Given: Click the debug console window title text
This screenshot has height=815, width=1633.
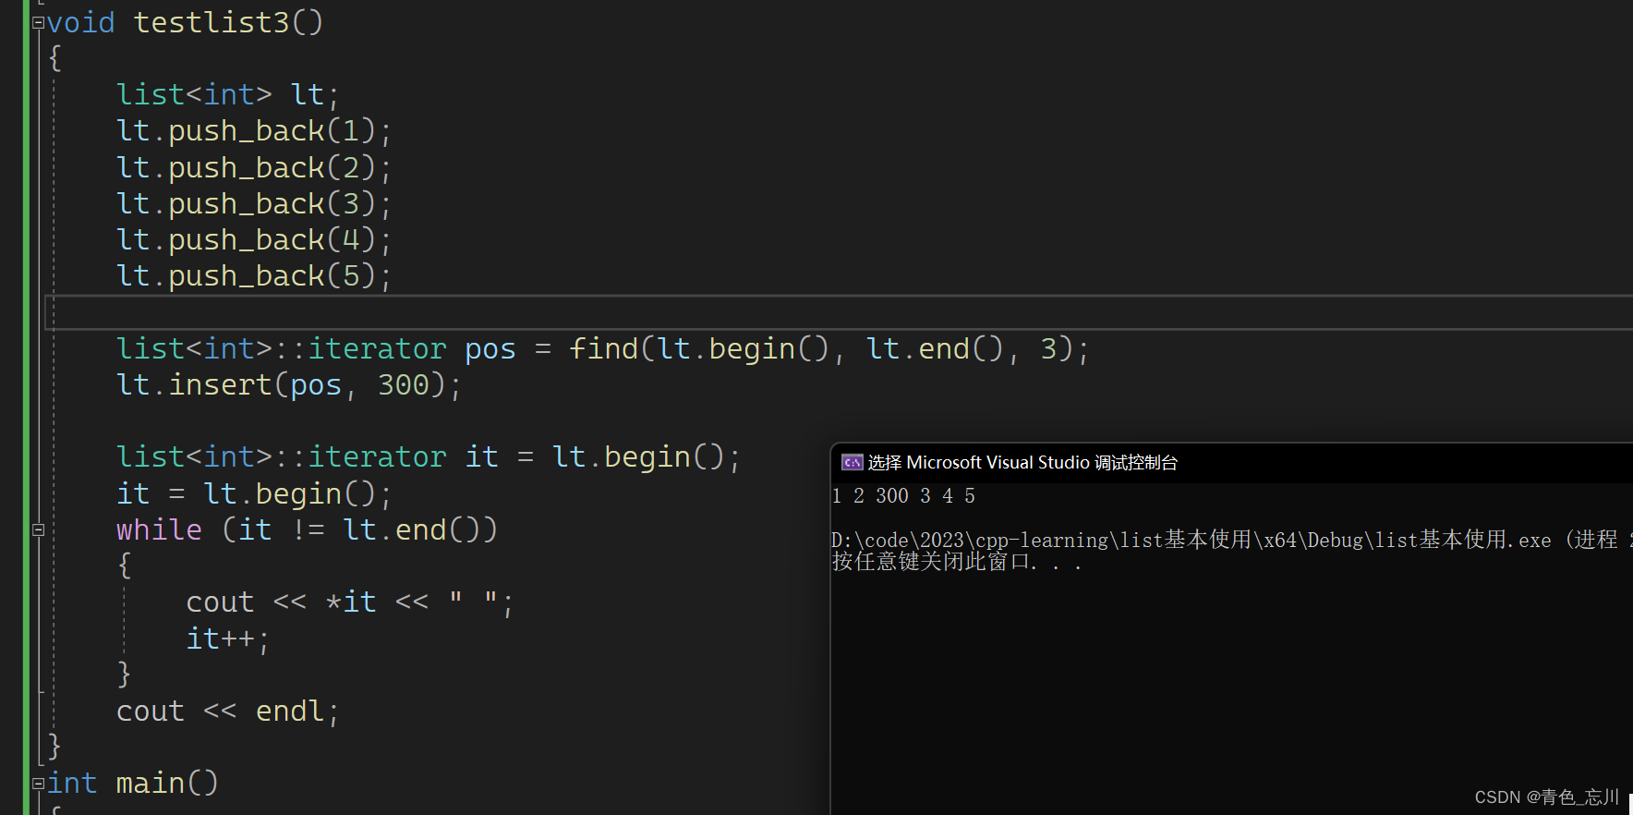Looking at the screenshot, I should point(1022,462).
